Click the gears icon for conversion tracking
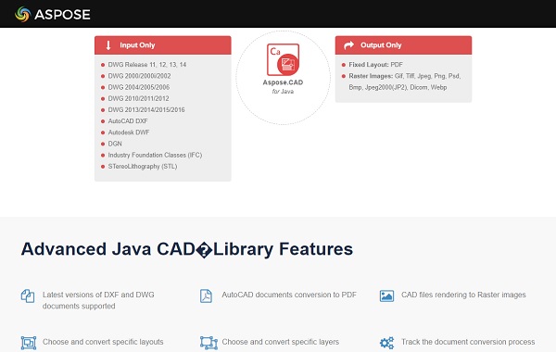Image resolution: width=556 pixels, height=352 pixels. [386, 343]
